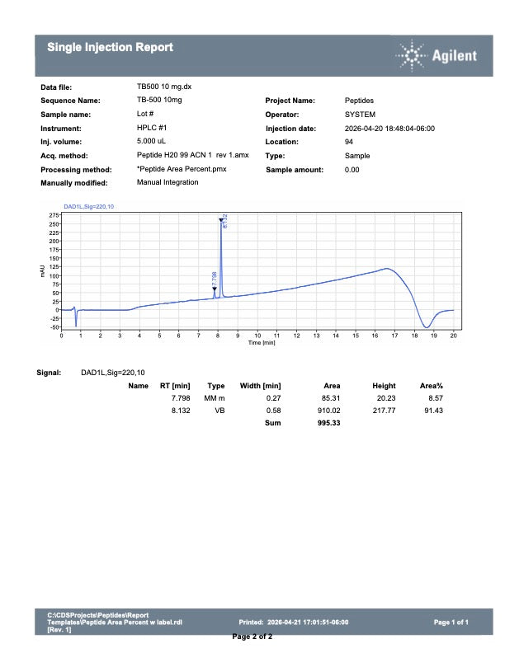Screen dimensions: 505x653
Task: Click the 'RT [min]' column header
Action: click(175, 386)
